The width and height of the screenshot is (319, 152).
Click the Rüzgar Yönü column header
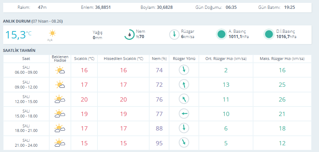pos(184,59)
